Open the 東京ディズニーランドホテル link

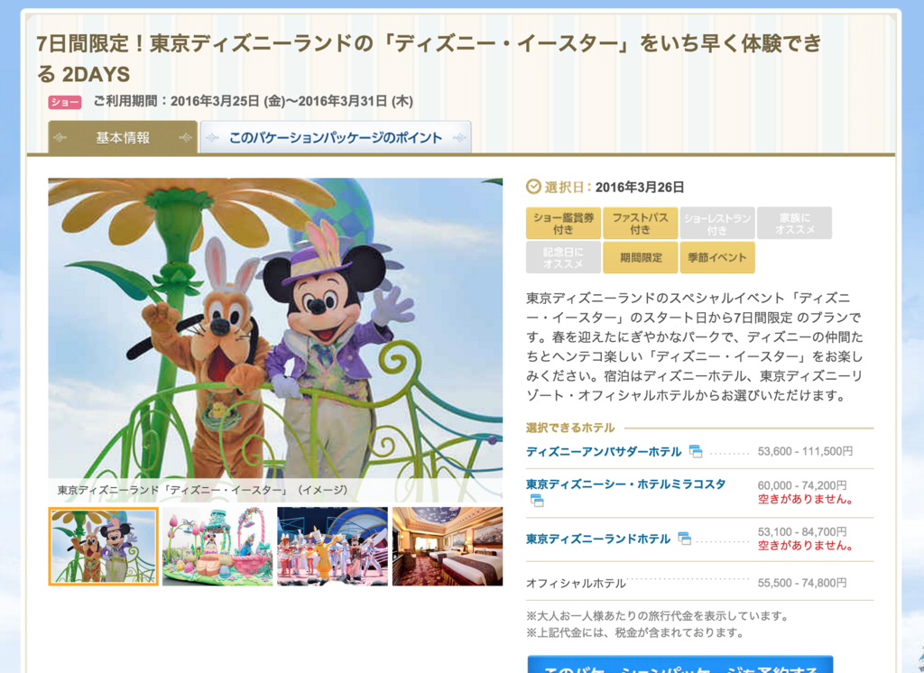click(598, 539)
